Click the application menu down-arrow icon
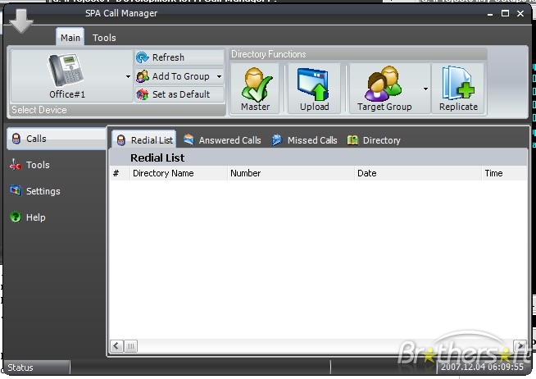Image resolution: width=536 pixels, height=379 pixels. [21, 21]
